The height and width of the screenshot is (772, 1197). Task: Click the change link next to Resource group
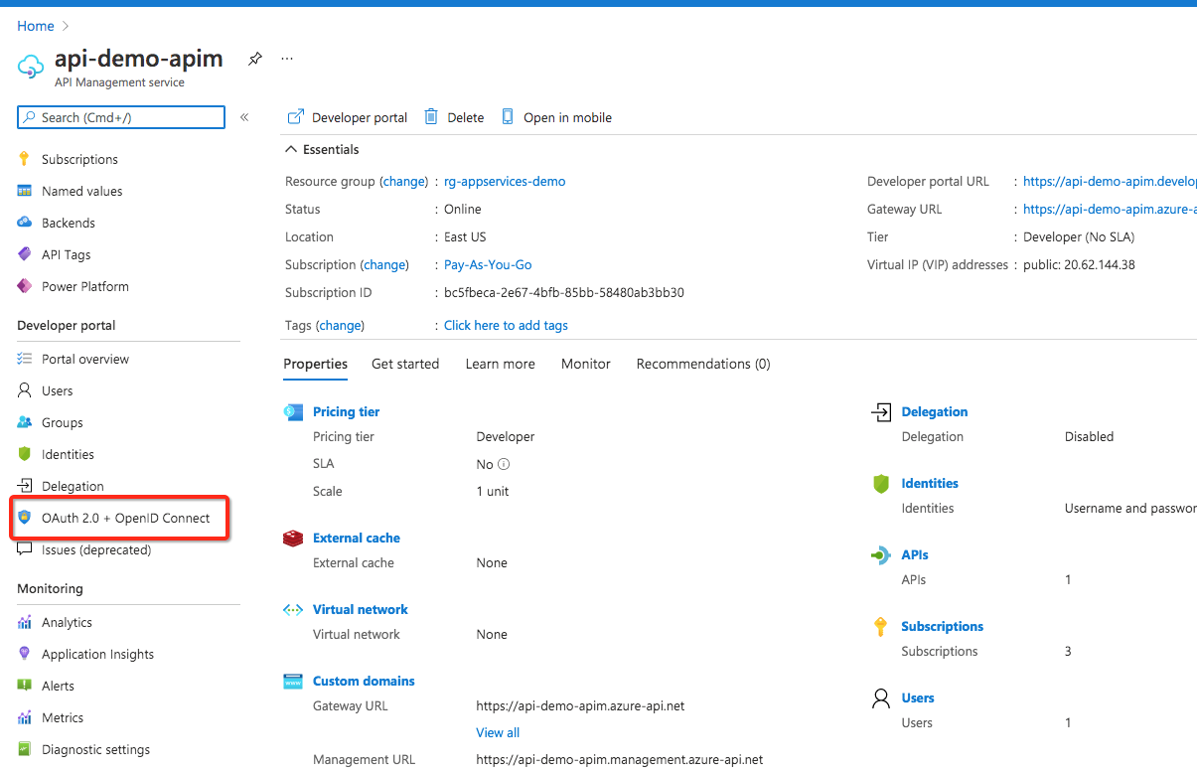coord(404,182)
